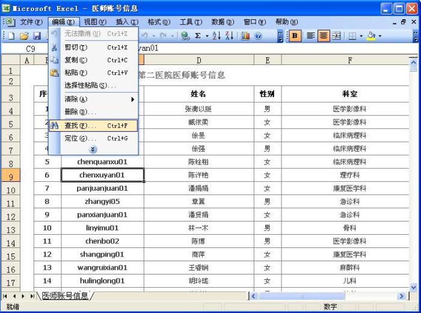The height and width of the screenshot is (313, 421).
Task: Open the 格式 (Format) menu
Action: [x=158, y=22]
